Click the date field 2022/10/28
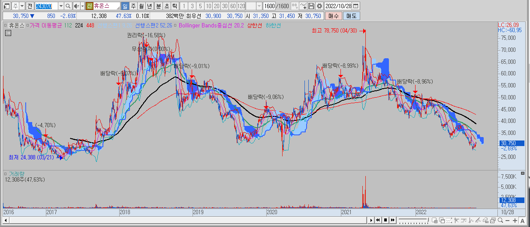530x227 pixels. point(338,6)
